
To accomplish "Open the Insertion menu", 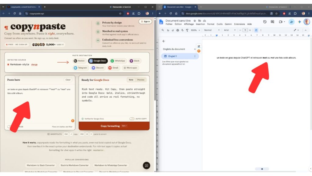I will pyautogui.click(x=200, y=24).
